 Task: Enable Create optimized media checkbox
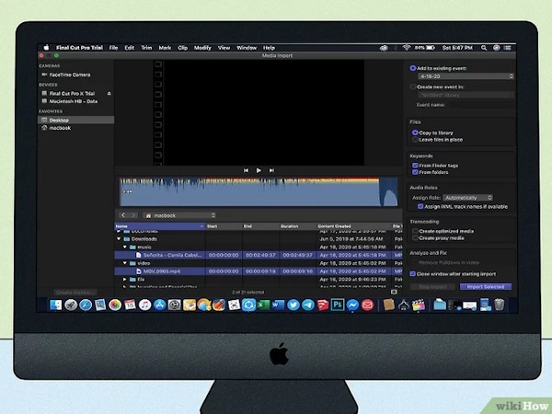coord(415,231)
